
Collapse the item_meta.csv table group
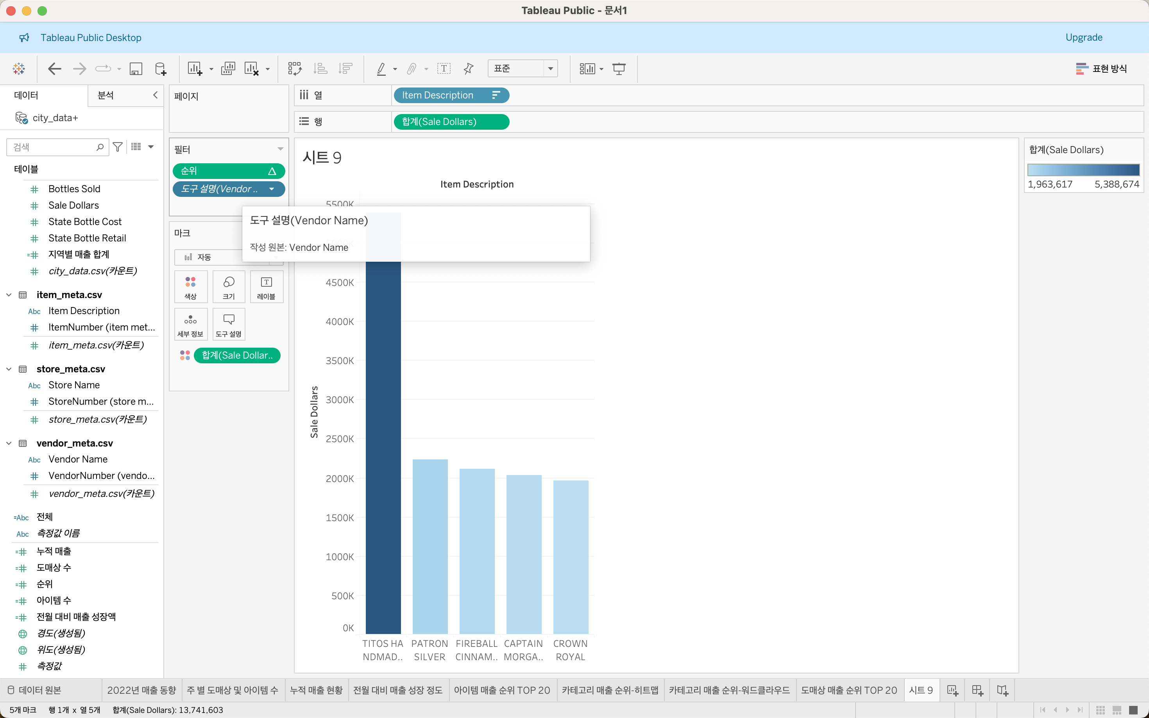pyautogui.click(x=9, y=295)
